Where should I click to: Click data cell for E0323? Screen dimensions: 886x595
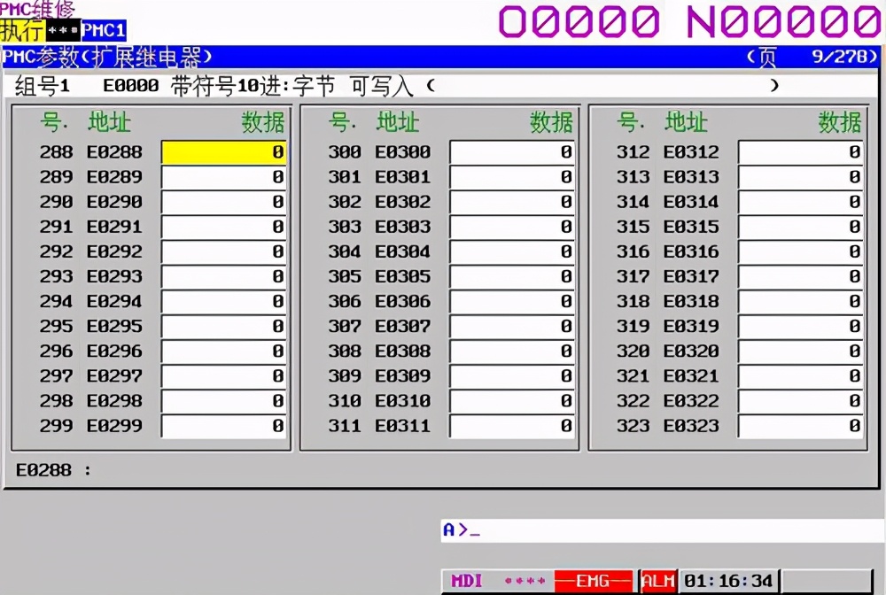801,426
